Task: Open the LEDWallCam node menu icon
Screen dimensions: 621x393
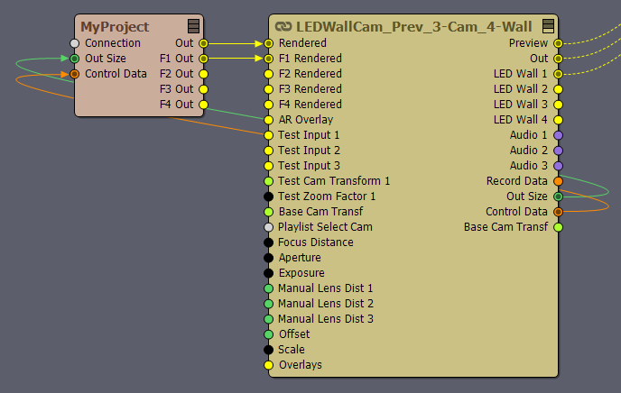Action: click(548, 26)
